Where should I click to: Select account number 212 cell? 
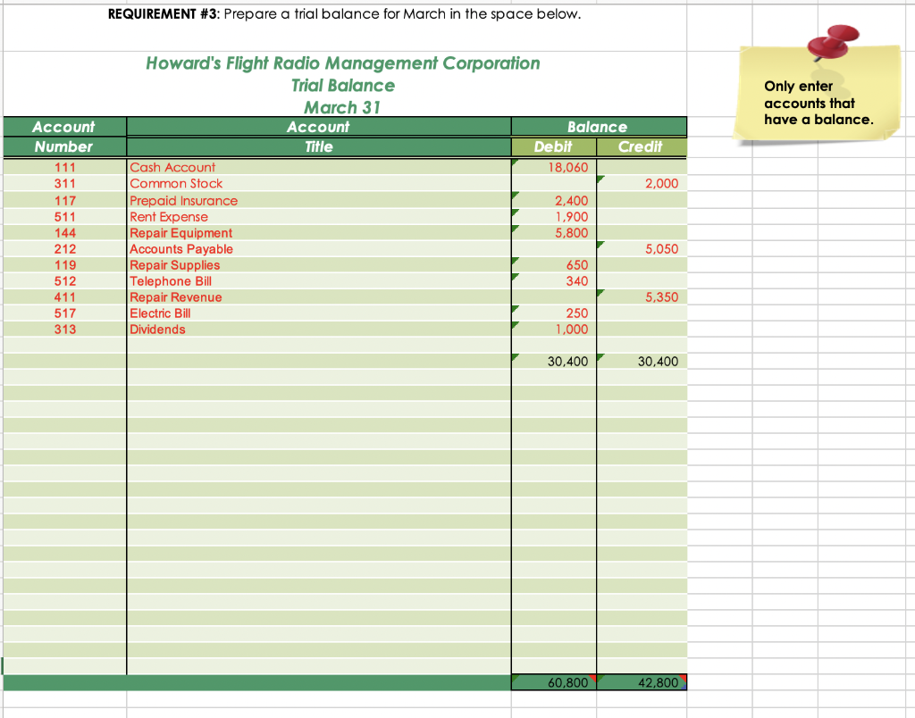[x=65, y=249]
